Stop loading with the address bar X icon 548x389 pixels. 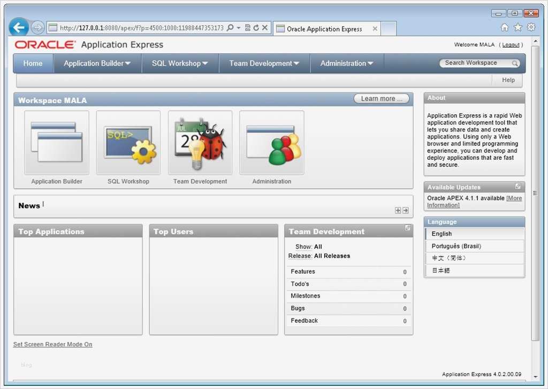coord(265,28)
